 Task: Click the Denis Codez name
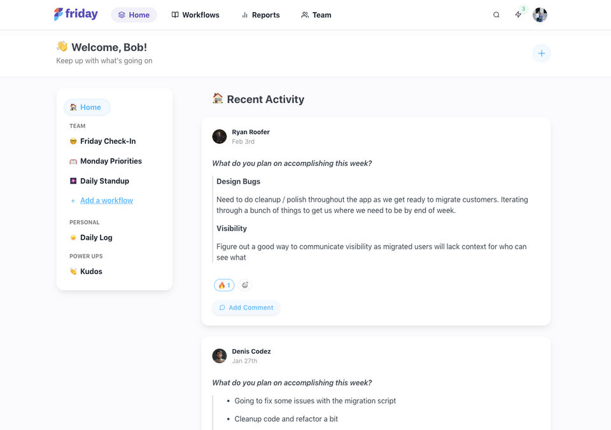pyautogui.click(x=251, y=351)
